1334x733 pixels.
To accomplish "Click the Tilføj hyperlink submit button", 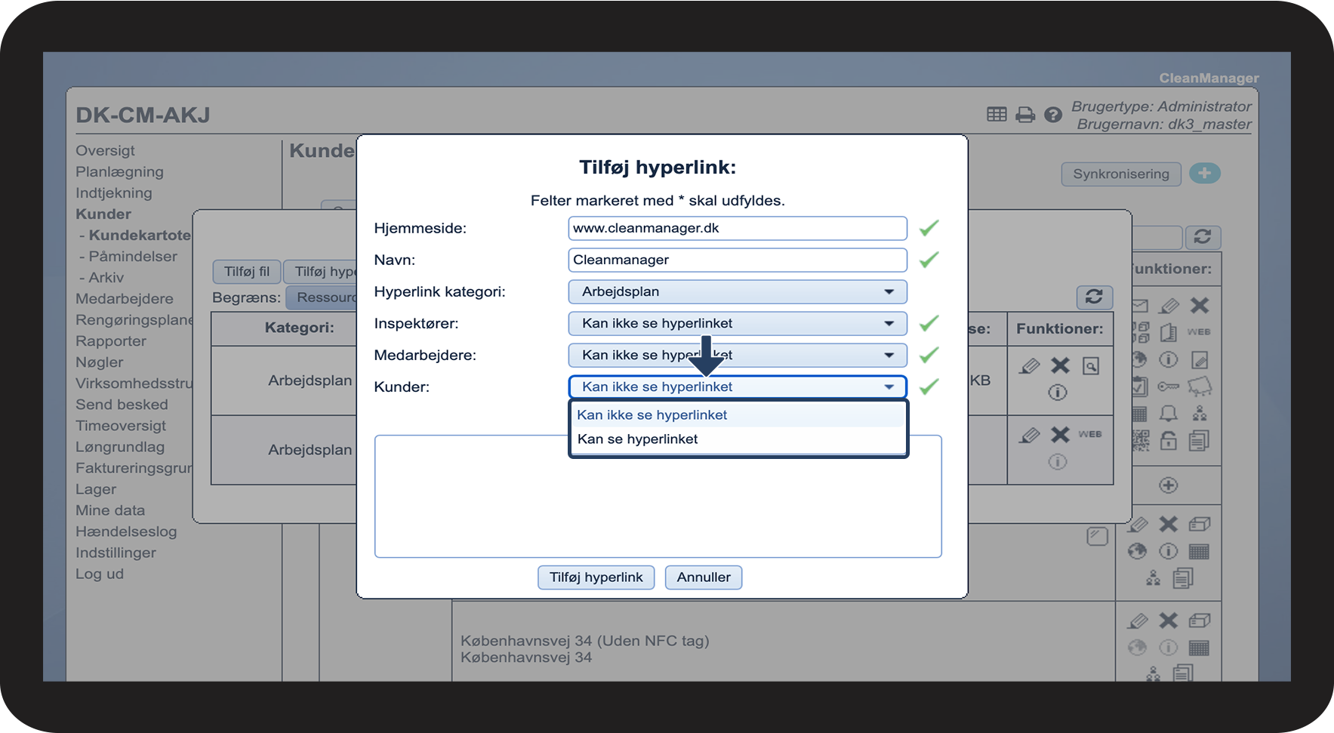I will point(596,577).
